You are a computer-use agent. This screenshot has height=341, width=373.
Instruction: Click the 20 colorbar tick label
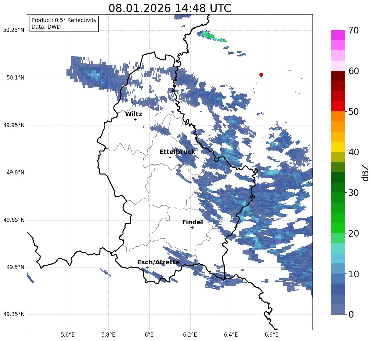tap(353, 233)
